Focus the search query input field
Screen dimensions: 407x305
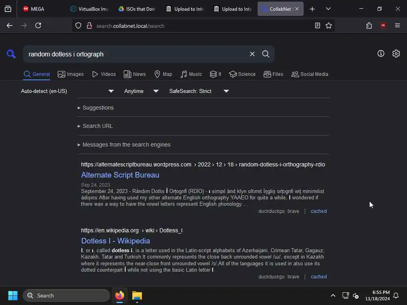[135, 54]
